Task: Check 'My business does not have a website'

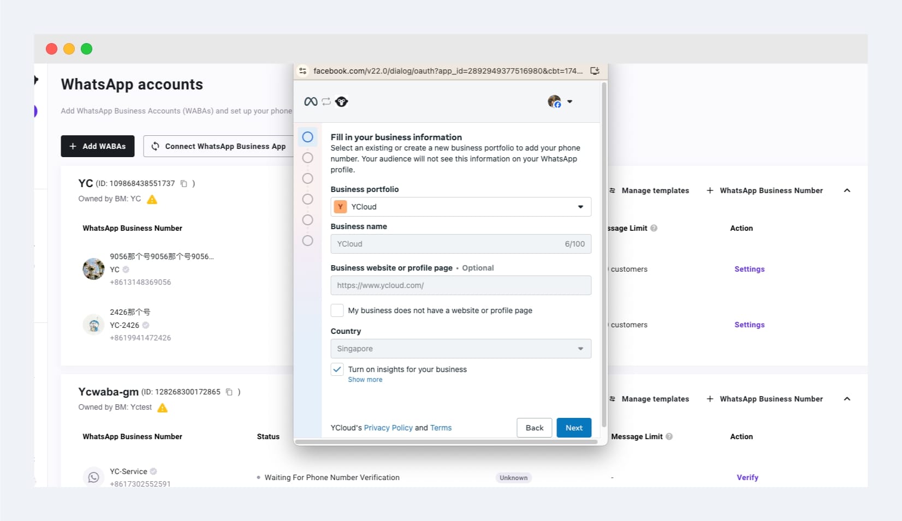Action: point(337,310)
